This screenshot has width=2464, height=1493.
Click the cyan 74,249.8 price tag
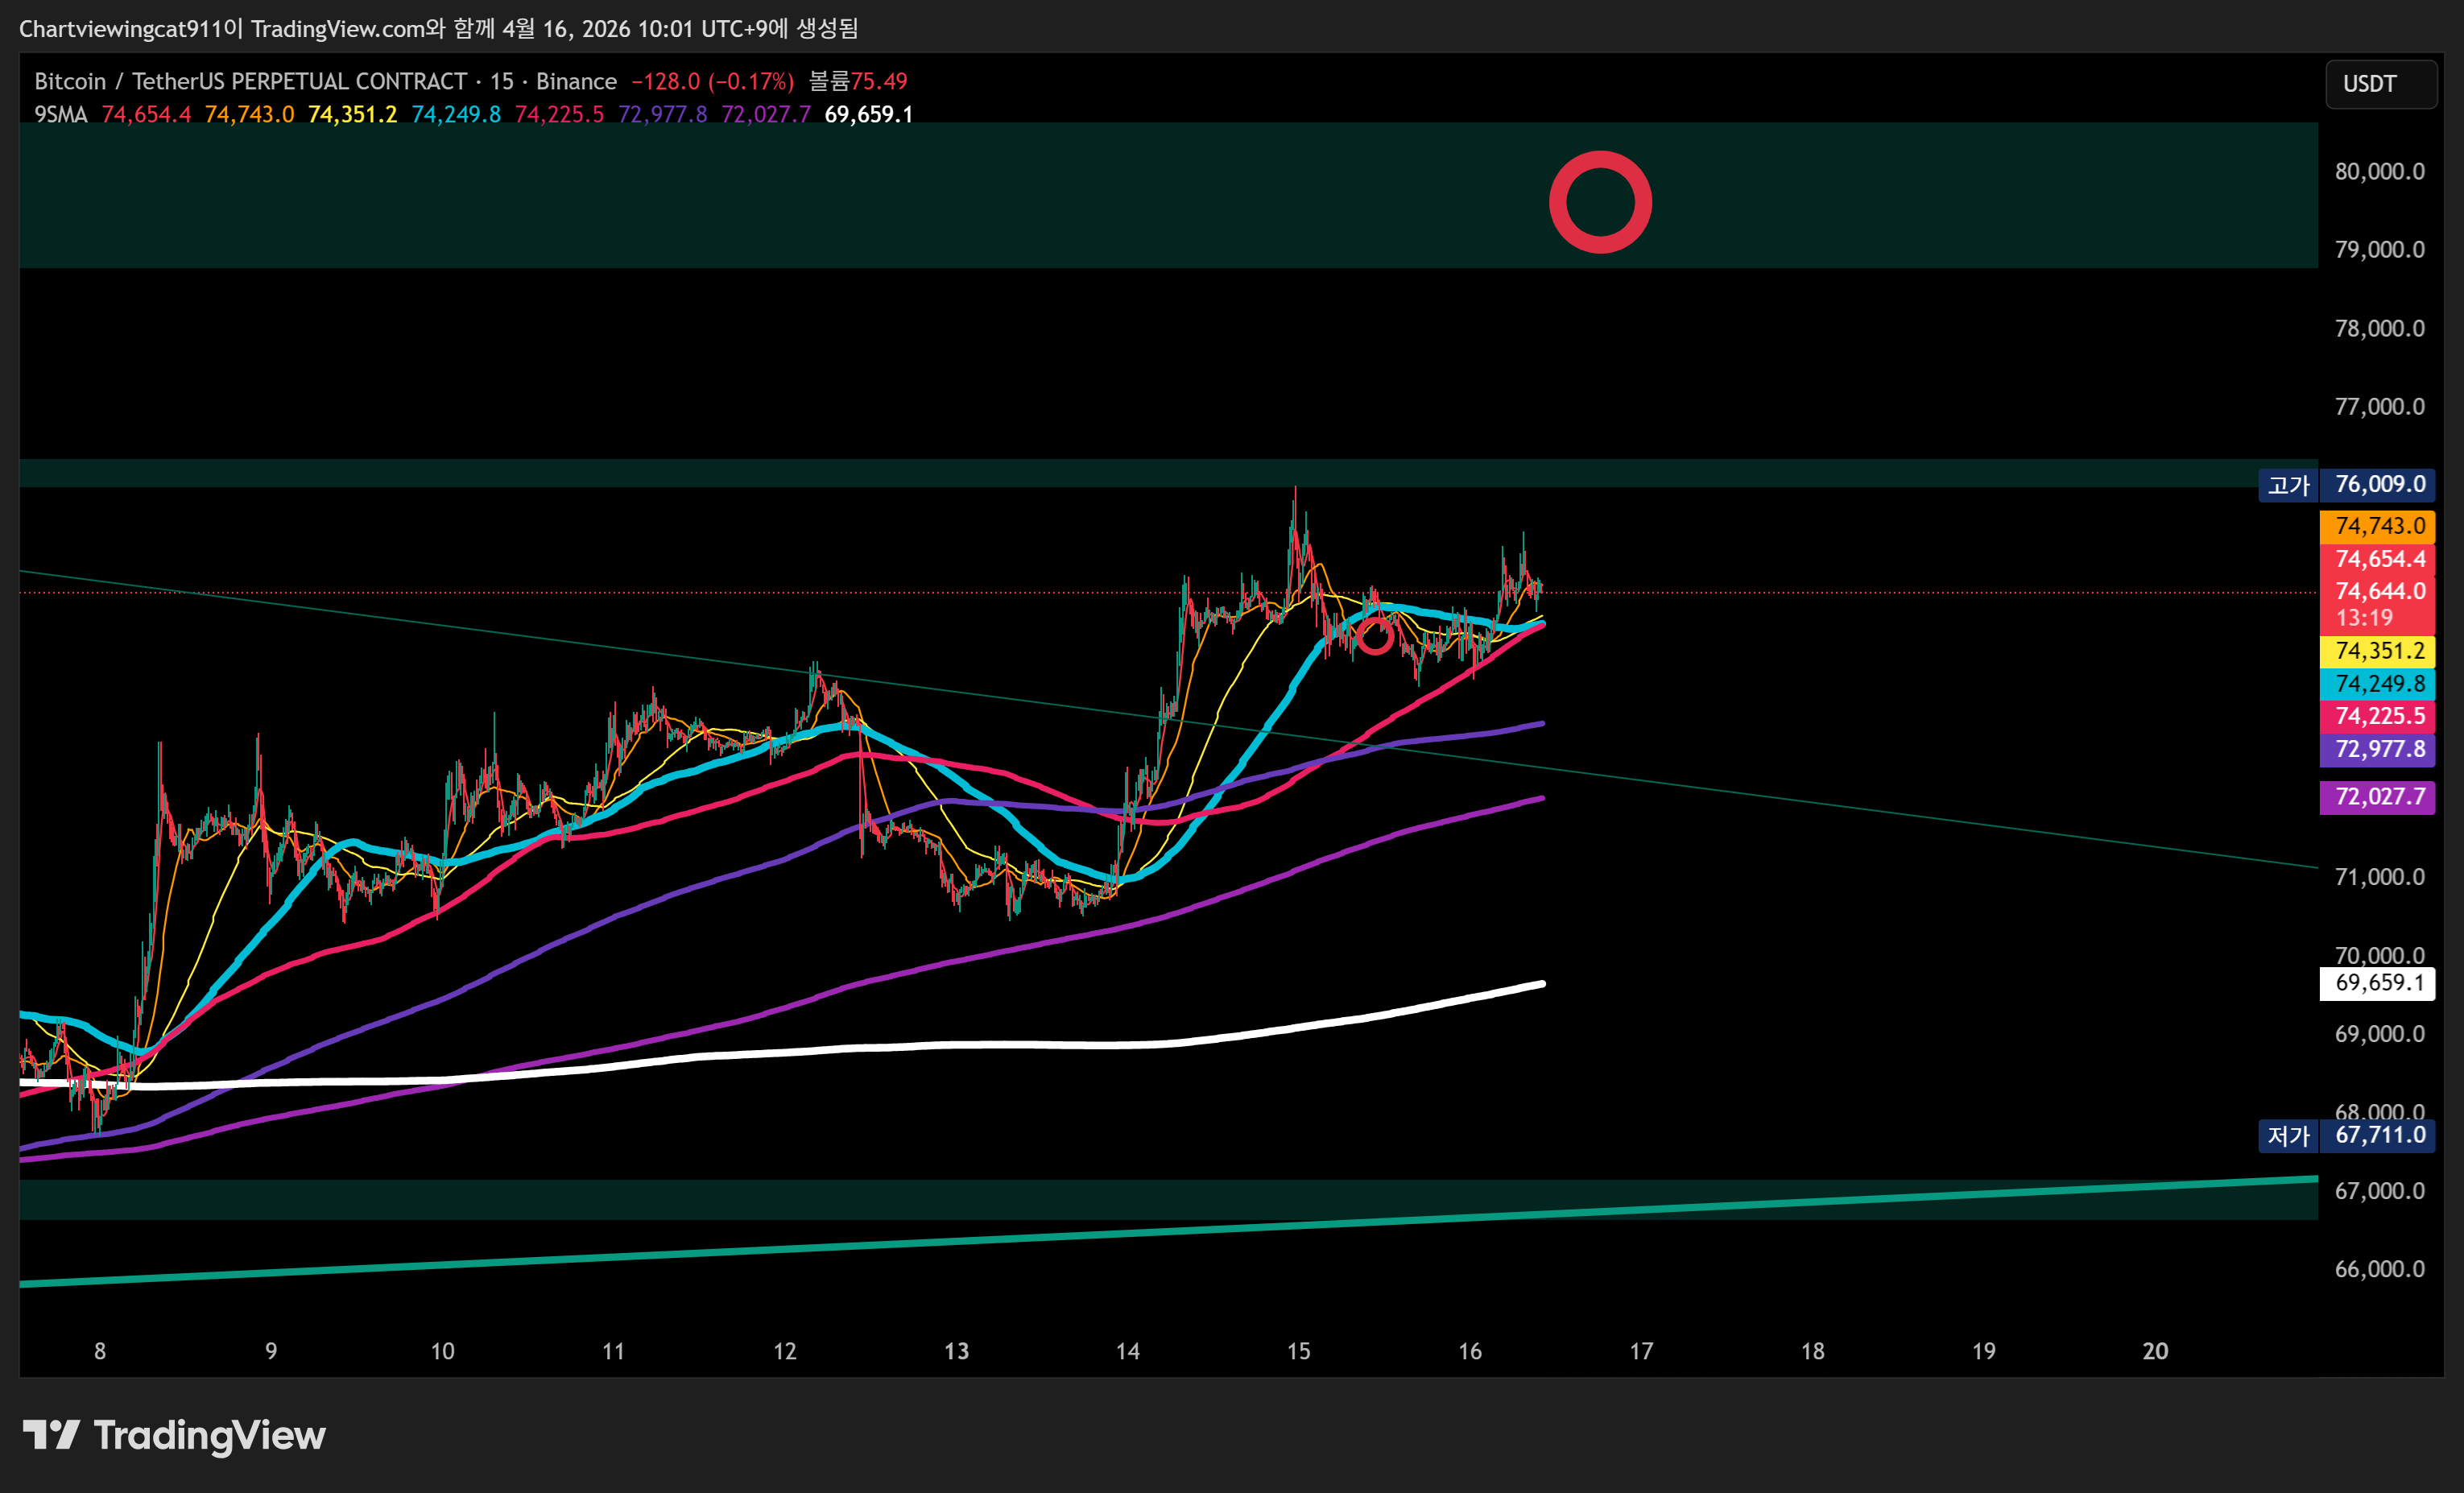tap(2378, 684)
